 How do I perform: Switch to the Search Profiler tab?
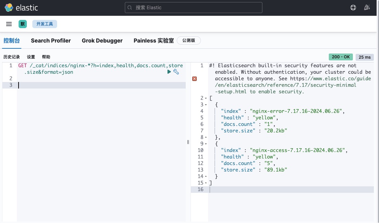[51, 40]
